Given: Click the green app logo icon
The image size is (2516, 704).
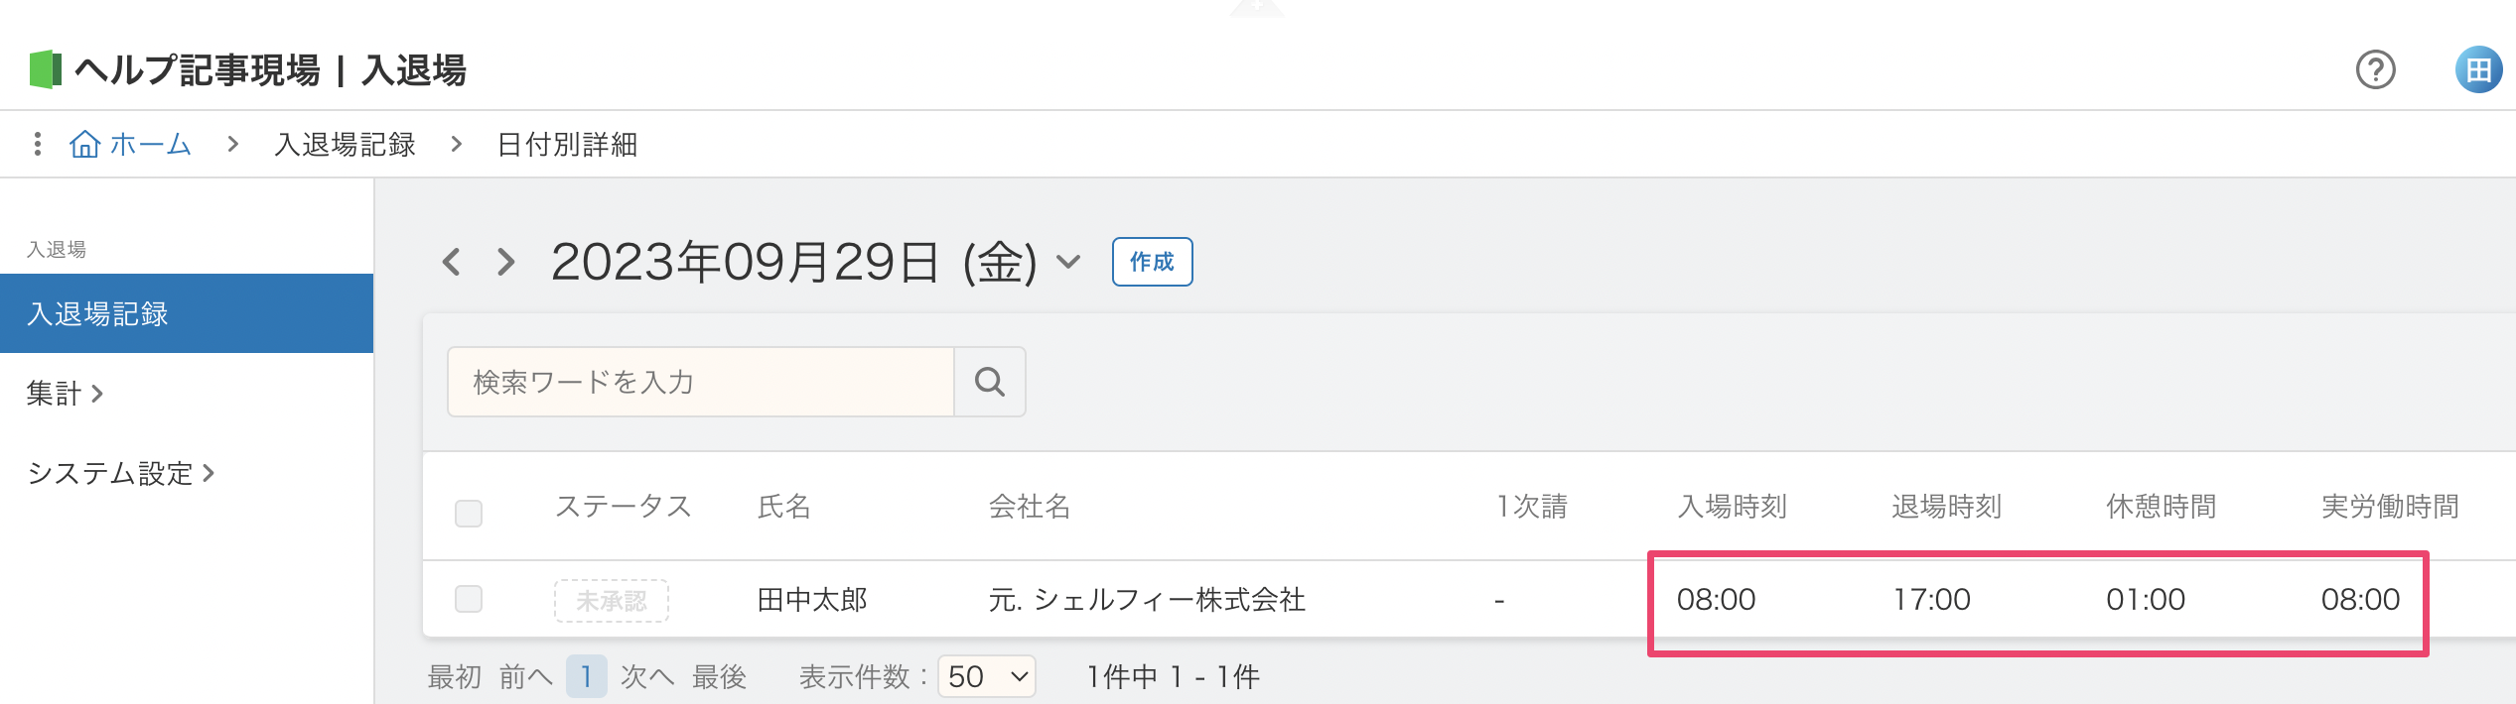Looking at the screenshot, I should click(x=46, y=69).
